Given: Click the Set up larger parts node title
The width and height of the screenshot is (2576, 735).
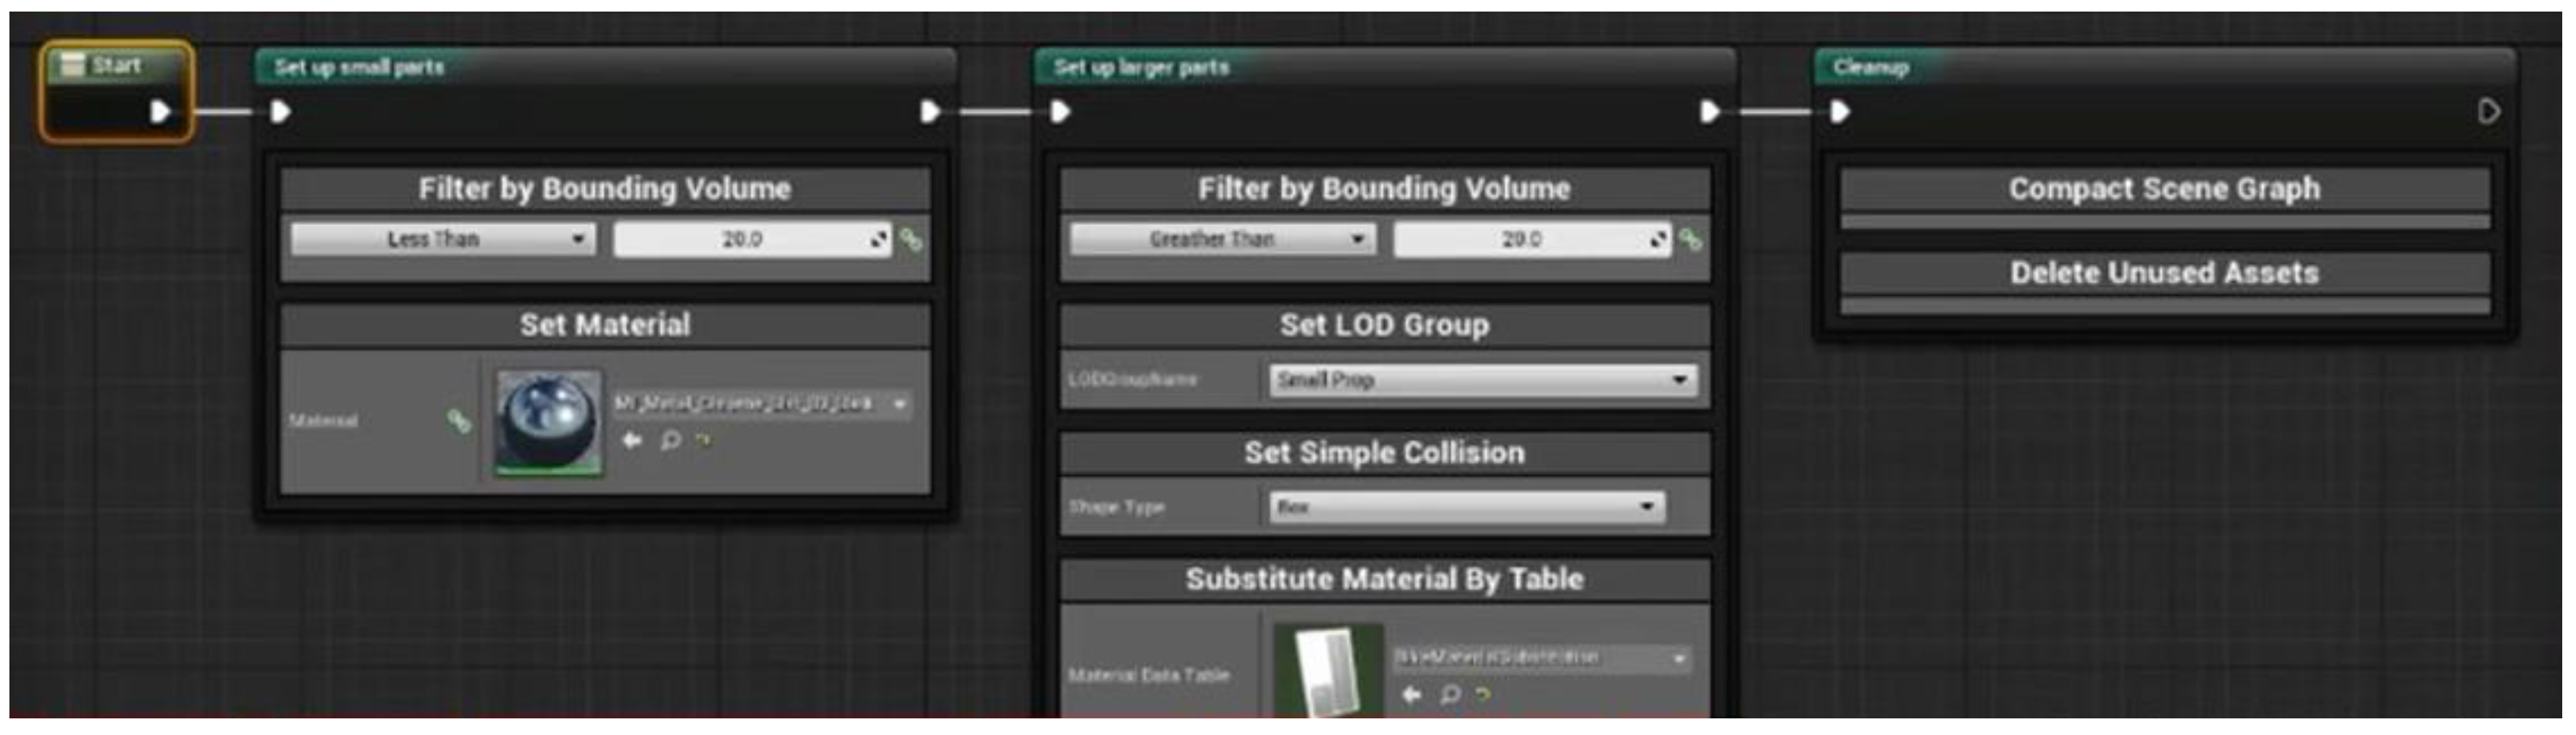Looking at the screenshot, I should [1141, 67].
